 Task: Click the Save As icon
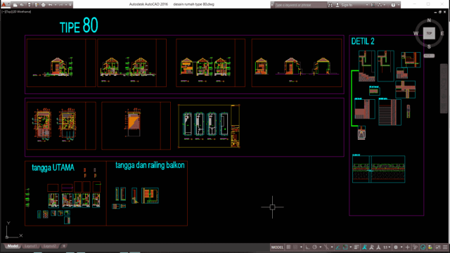(x=36, y=5)
